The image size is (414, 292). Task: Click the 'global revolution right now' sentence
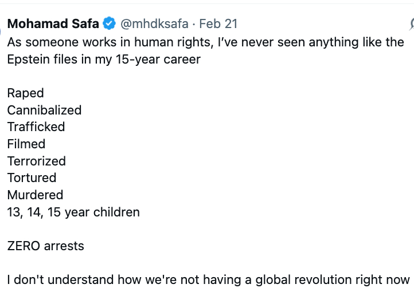209,280
